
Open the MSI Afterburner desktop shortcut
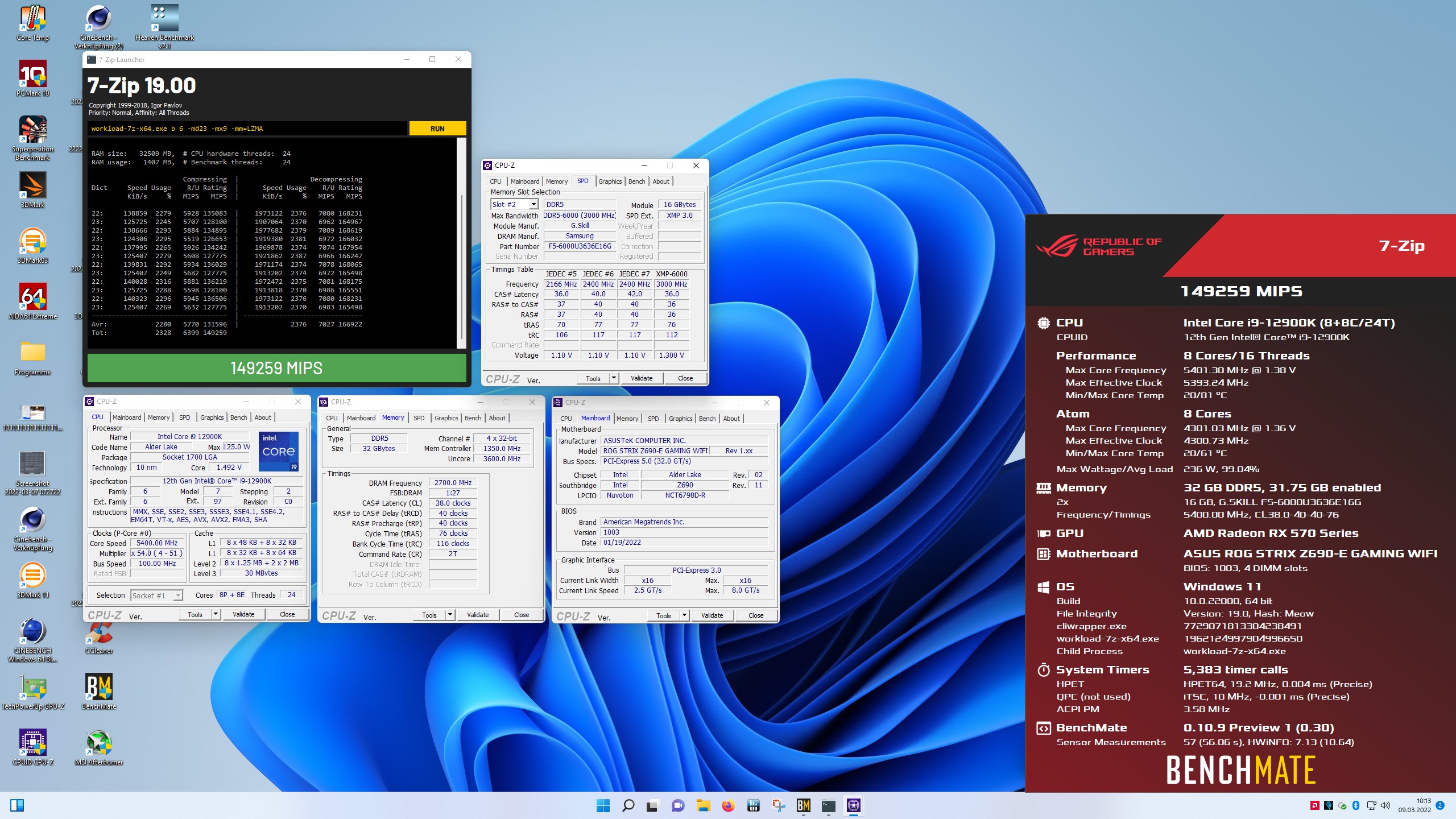99,747
